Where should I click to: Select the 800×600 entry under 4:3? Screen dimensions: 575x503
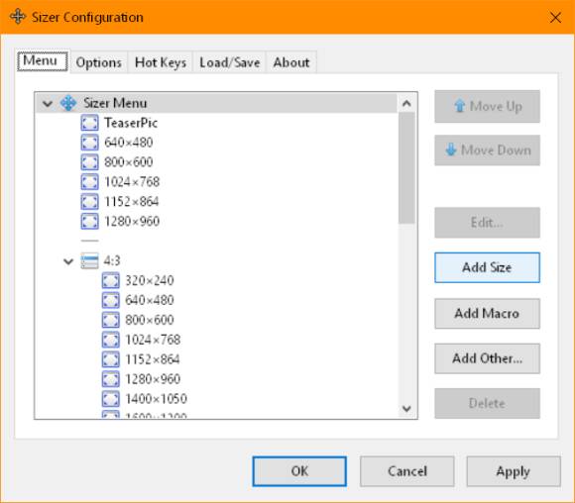click(x=150, y=320)
